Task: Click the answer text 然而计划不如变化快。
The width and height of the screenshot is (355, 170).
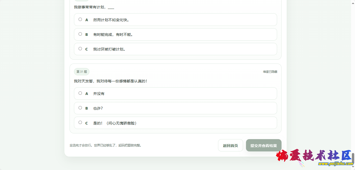Action: pyautogui.click(x=111, y=20)
